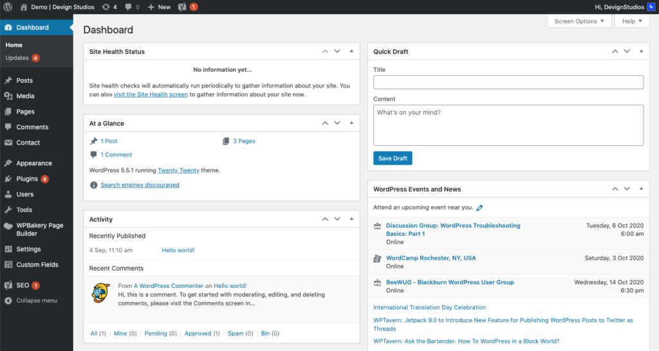Click the Appearance paintbrush icon in the sidebar
The image size is (659, 351).
click(8, 163)
